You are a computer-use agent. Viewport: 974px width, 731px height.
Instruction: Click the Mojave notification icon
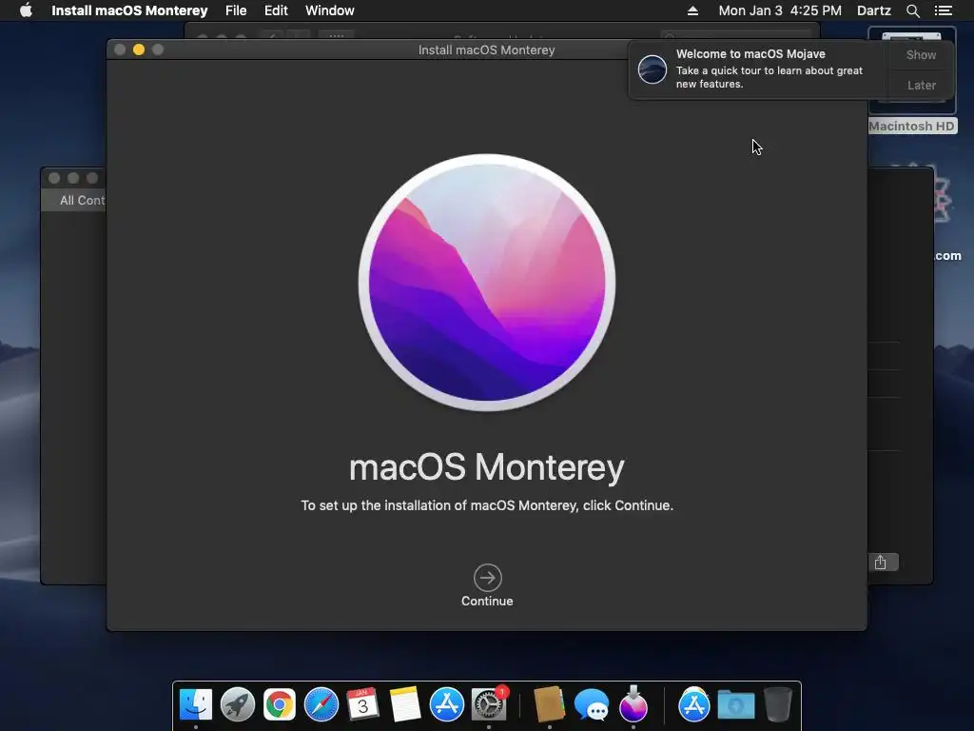coord(653,69)
